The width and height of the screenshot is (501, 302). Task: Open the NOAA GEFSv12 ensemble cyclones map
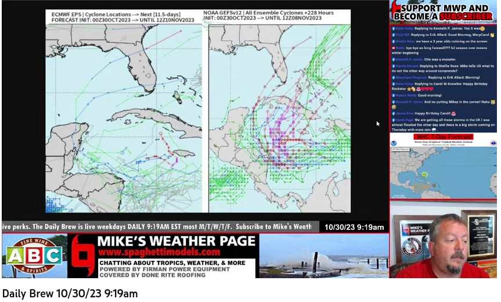coord(280,118)
